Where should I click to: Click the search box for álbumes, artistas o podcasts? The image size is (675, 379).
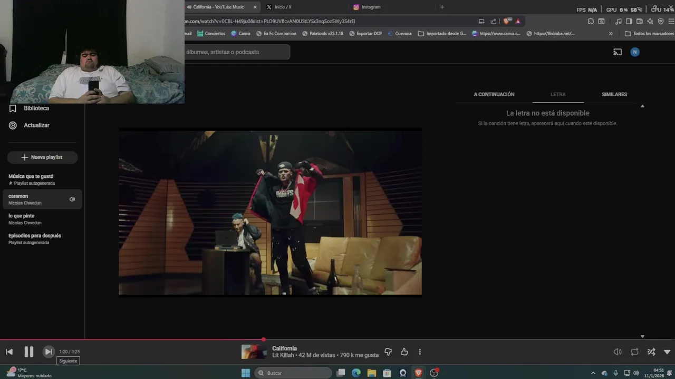(x=237, y=52)
